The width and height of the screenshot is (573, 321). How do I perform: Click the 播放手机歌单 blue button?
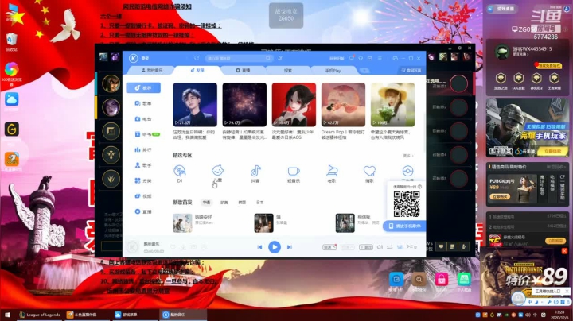(404, 226)
